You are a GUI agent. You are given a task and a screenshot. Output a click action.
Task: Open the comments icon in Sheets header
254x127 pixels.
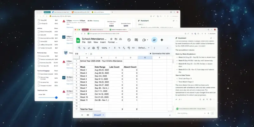(137, 40)
